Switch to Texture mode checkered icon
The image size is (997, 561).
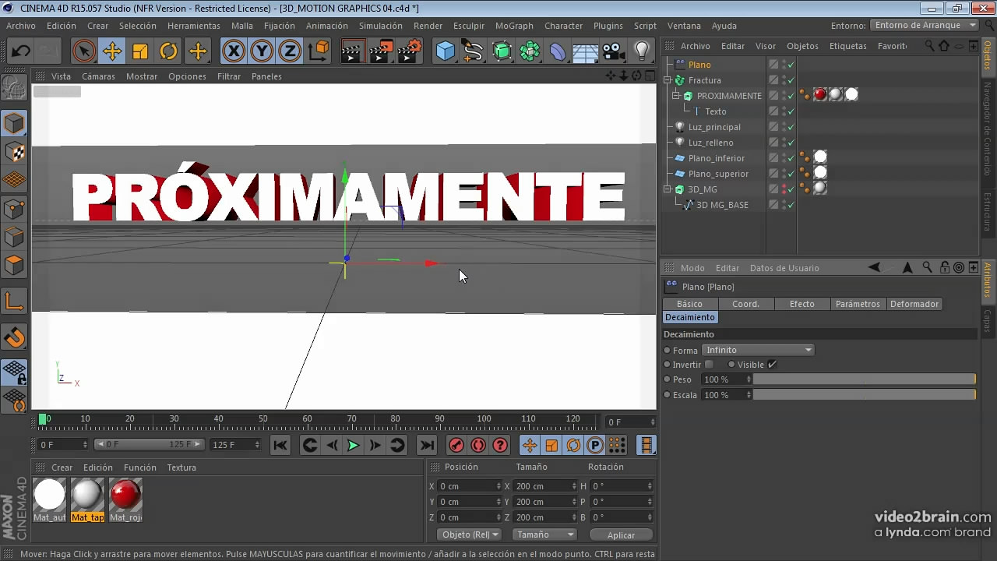pos(14,152)
